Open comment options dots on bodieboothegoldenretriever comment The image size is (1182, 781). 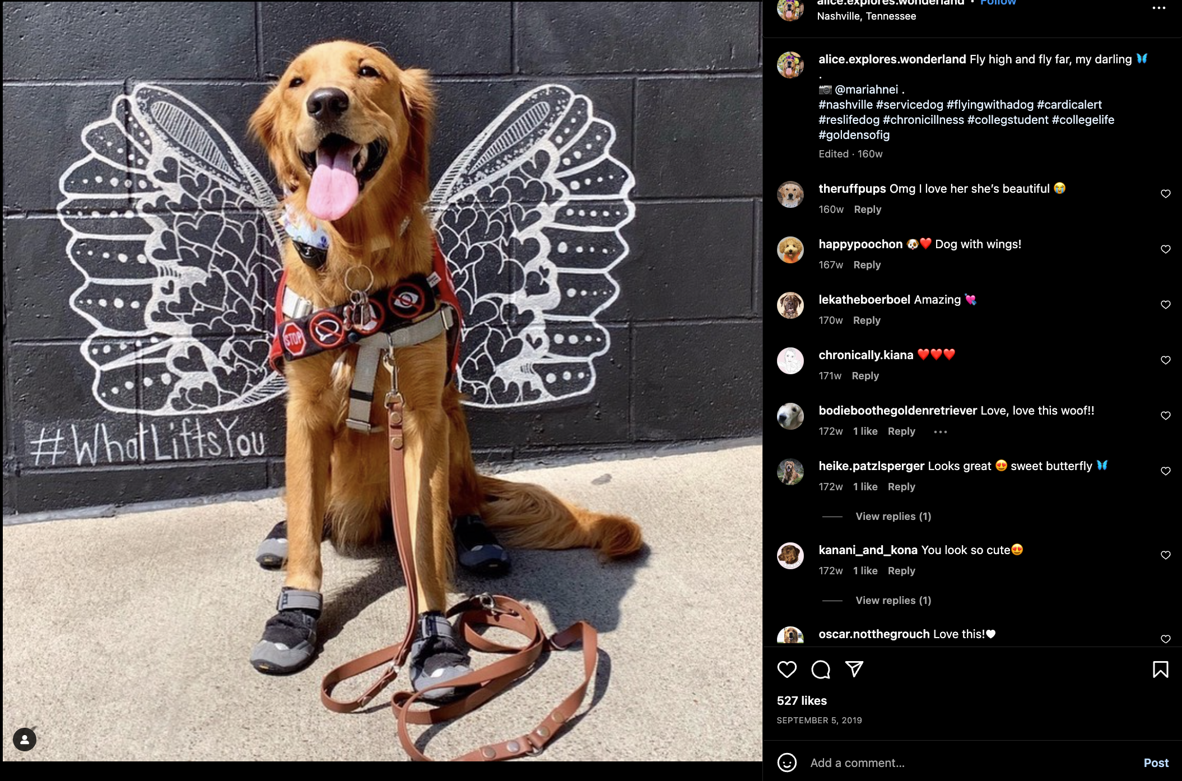(941, 431)
